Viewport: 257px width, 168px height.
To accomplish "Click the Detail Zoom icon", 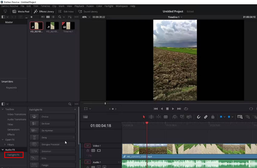I will (248, 117).
